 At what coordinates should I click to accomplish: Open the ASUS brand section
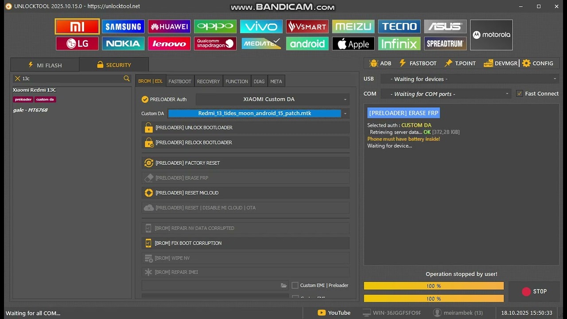tap(446, 27)
